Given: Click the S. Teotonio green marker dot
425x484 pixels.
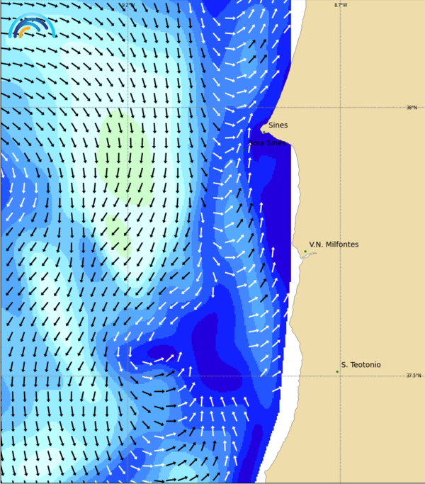Looking at the screenshot, I should 337,371.
